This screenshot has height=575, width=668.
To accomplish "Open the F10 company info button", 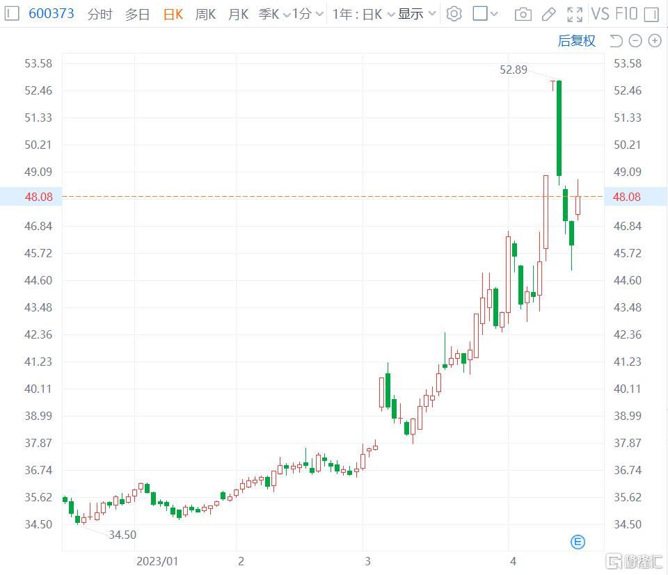I will tap(626, 14).
